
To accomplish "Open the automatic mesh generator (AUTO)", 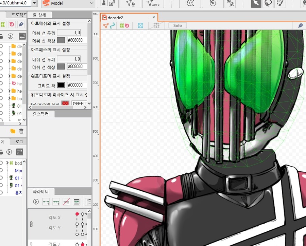I will [x=153, y=3].
